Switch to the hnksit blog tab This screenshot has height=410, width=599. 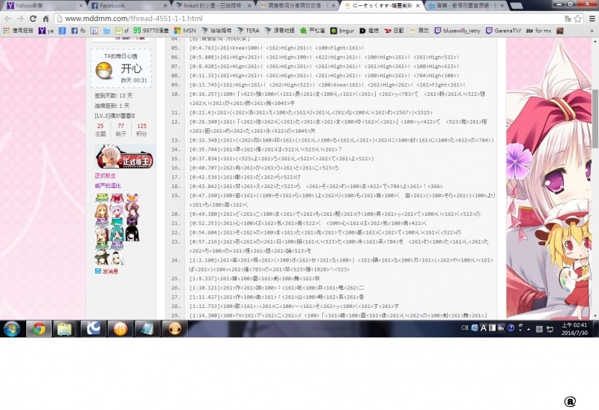[212, 5]
